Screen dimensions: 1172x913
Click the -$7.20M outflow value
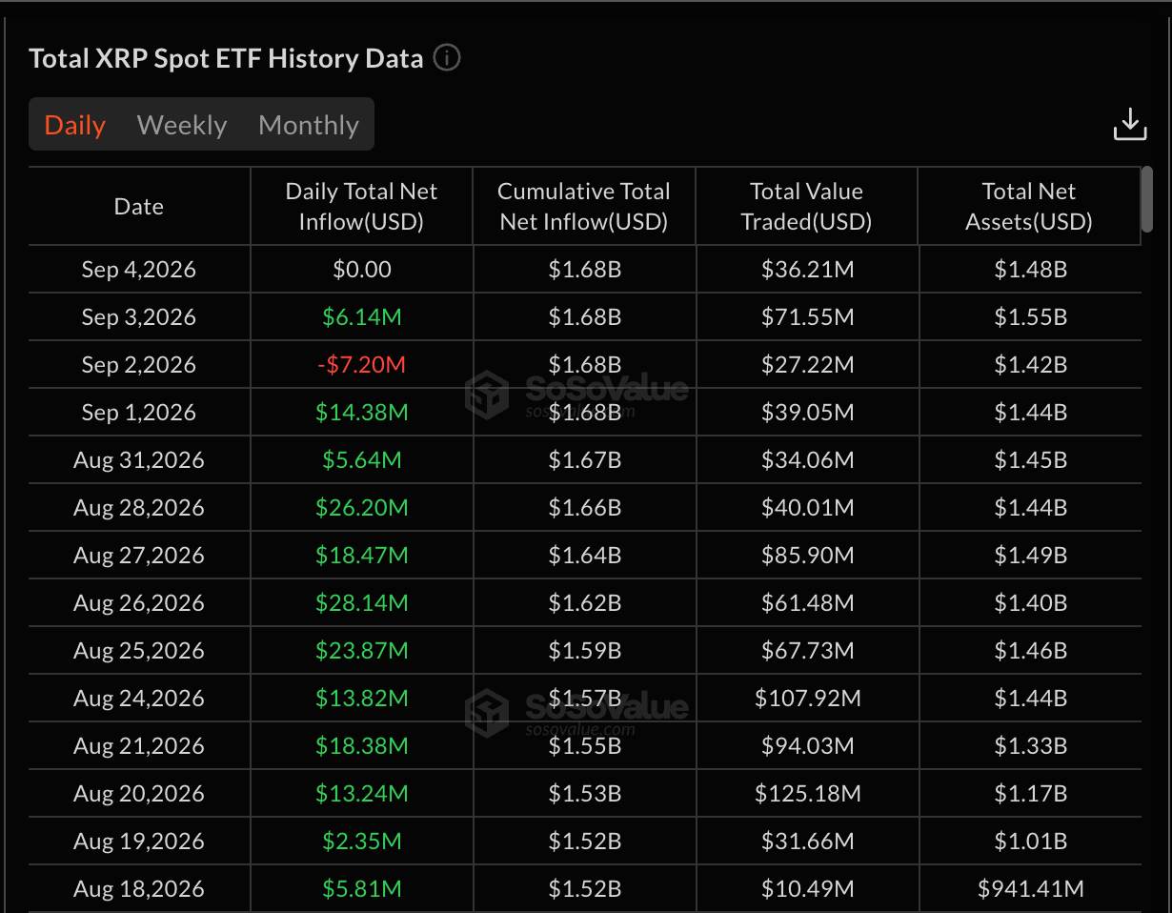click(x=361, y=364)
